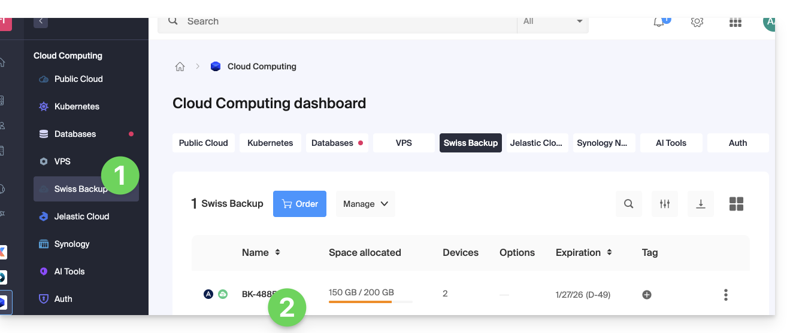Sort by Expiration column arrows
The image size is (793, 333).
click(609, 252)
